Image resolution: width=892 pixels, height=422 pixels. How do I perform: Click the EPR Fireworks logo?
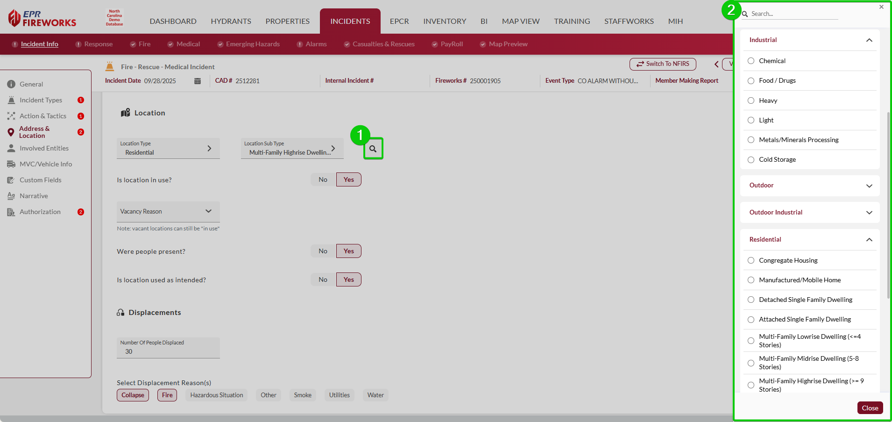(x=42, y=19)
